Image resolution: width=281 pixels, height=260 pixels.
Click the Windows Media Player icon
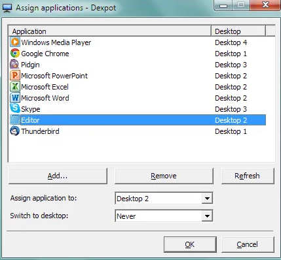pos(15,42)
